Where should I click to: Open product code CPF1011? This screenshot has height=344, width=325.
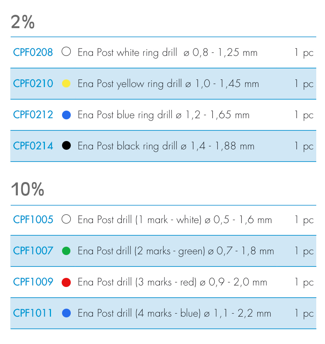click(33, 313)
